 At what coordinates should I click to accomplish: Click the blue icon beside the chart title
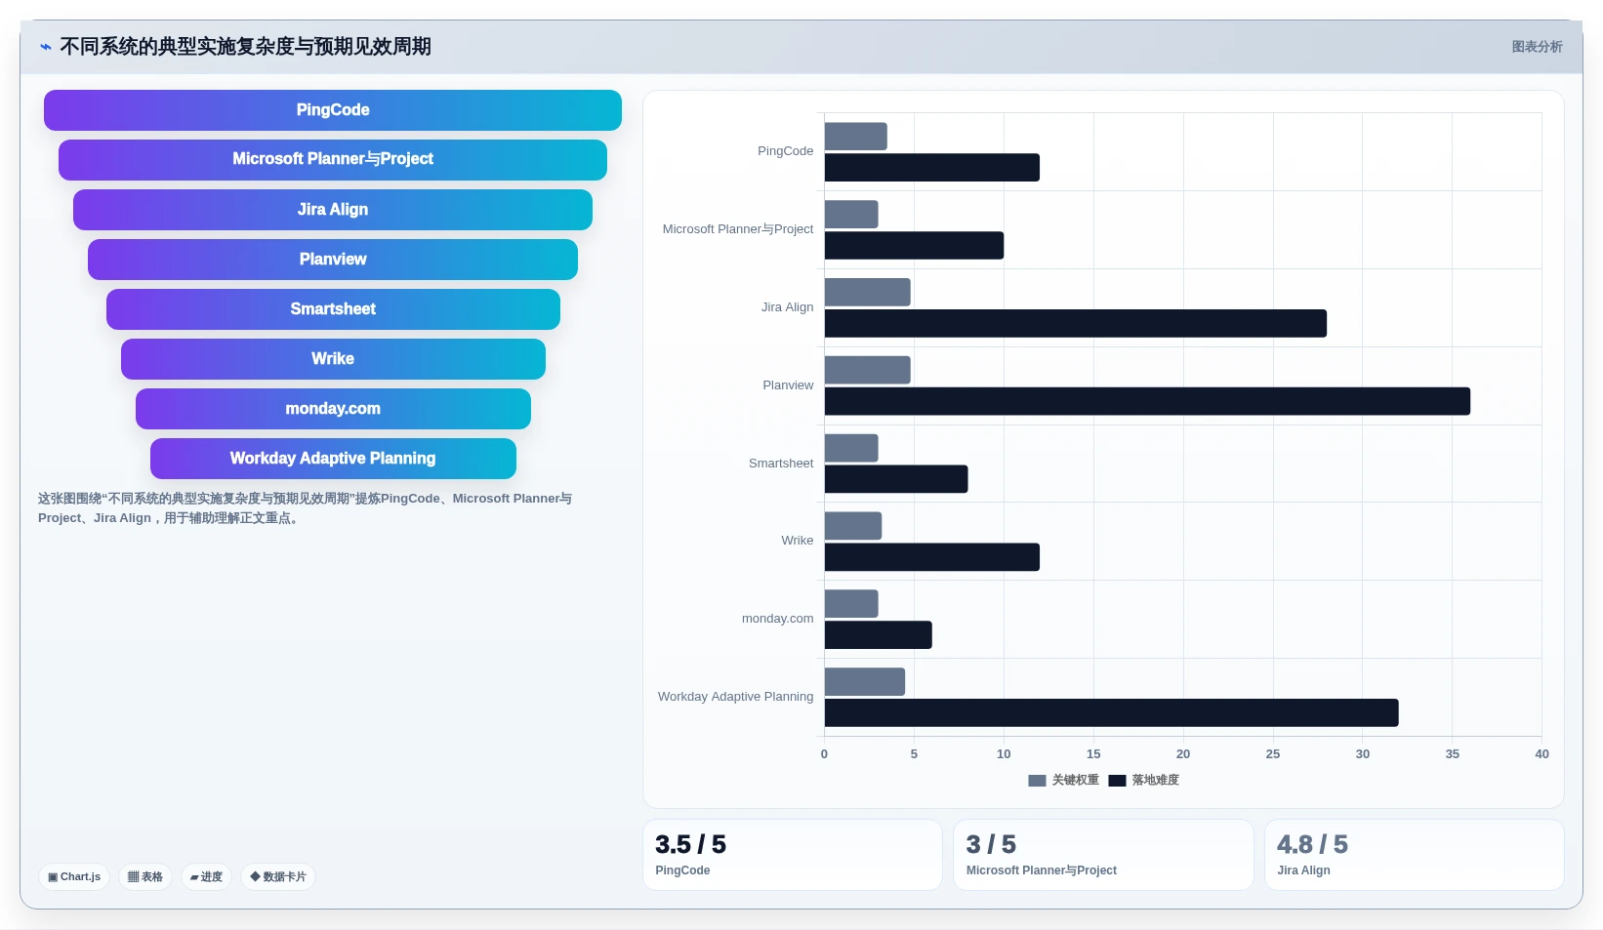[45, 47]
